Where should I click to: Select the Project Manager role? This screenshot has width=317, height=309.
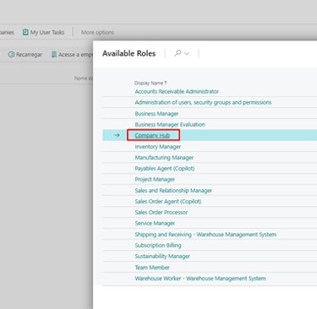click(155, 180)
